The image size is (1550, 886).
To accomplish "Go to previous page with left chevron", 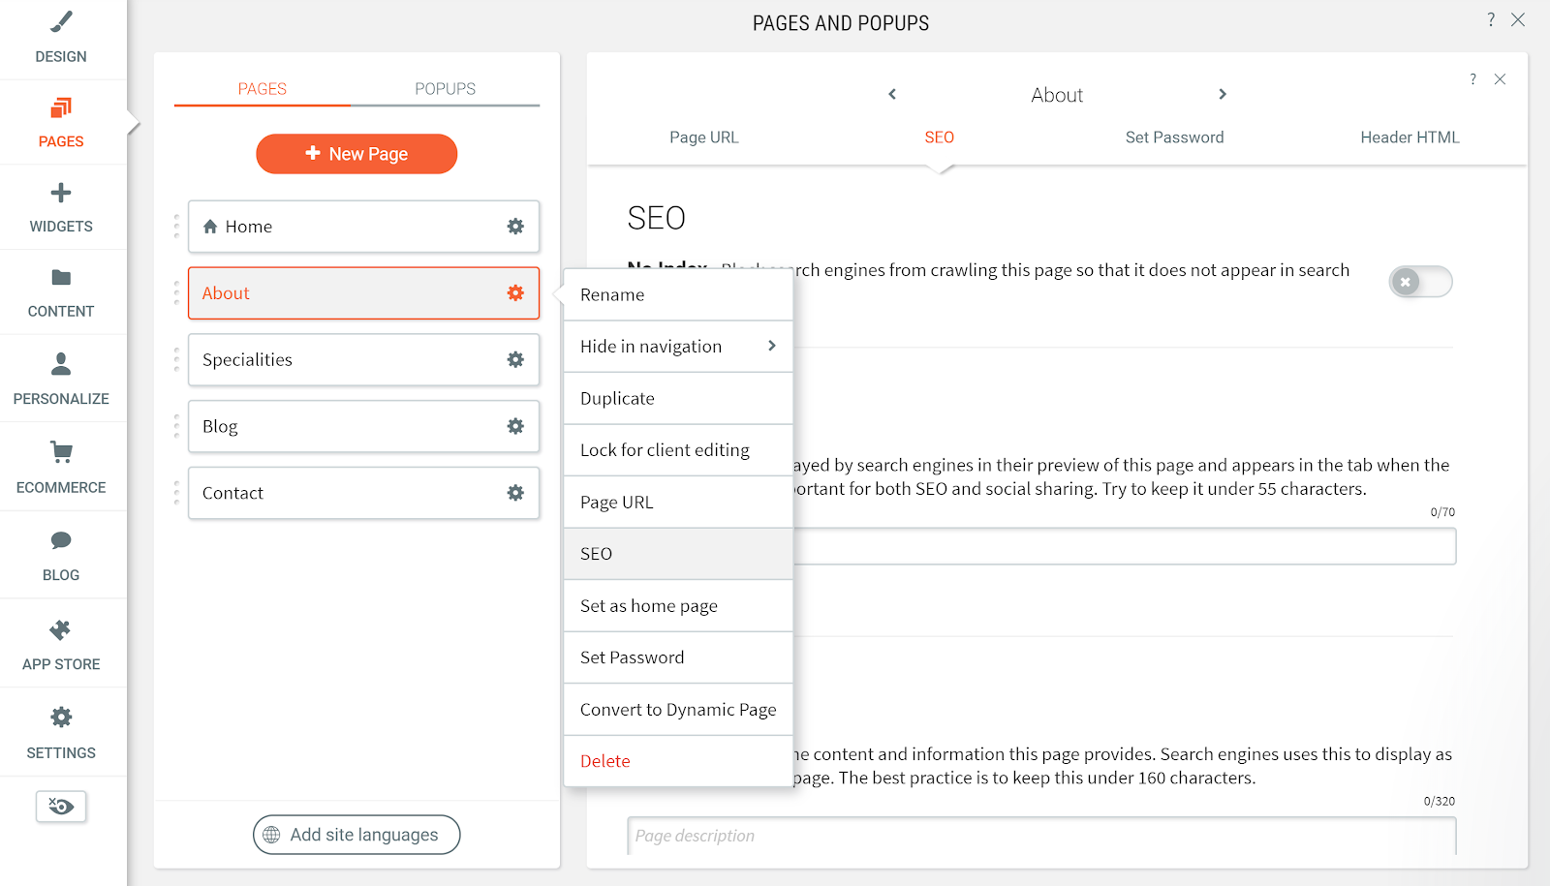I will (891, 94).
